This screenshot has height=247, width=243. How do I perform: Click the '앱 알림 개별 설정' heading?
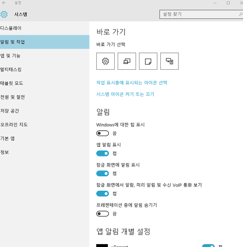coord(123,232)
